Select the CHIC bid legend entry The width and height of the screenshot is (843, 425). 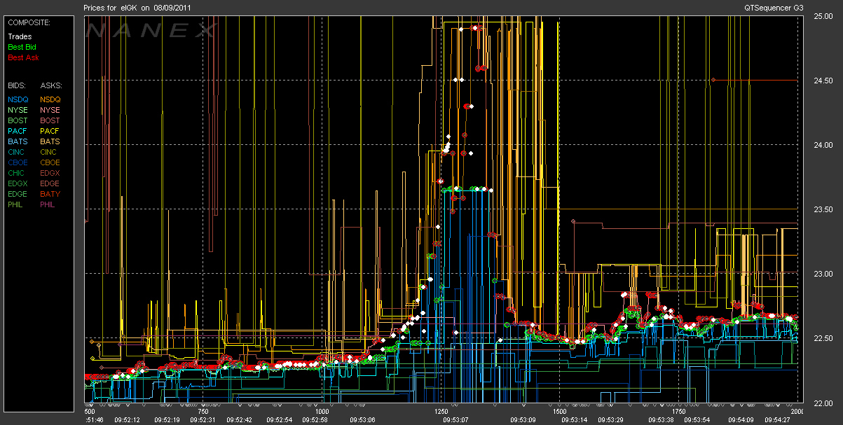click(x=18, y=173)
